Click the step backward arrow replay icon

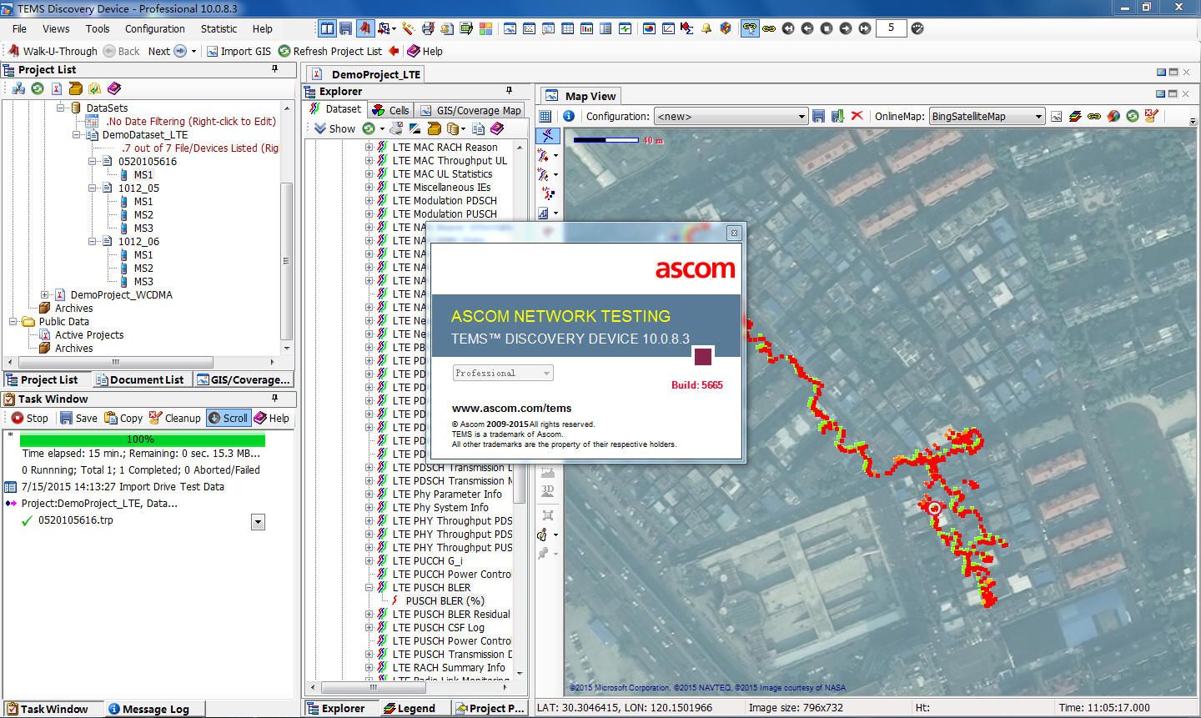click(807, 28)
